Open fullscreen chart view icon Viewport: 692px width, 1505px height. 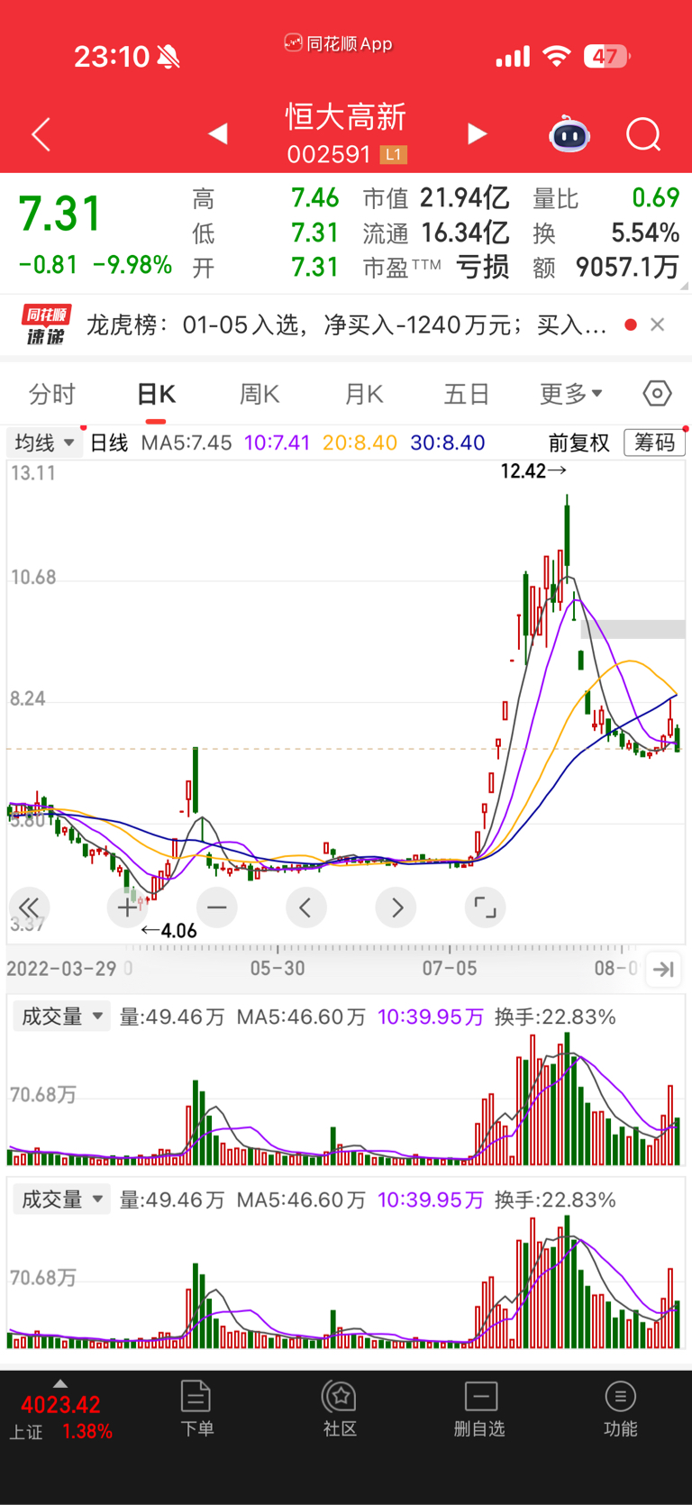click(485, 908)
